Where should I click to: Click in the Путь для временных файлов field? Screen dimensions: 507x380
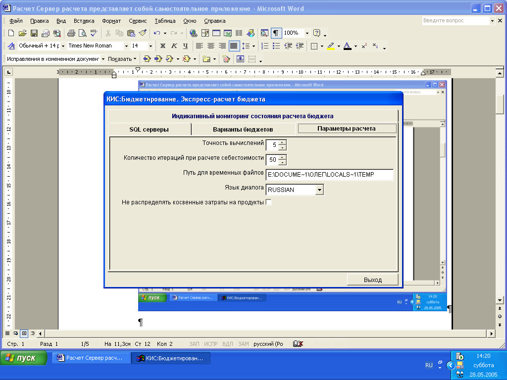(329, 175)
